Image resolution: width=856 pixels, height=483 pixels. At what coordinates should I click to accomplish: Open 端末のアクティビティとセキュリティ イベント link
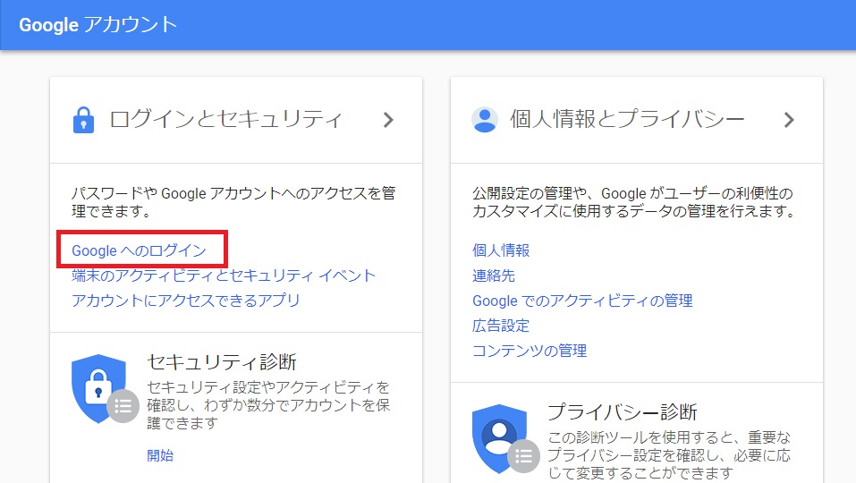[x=224, y=275]
